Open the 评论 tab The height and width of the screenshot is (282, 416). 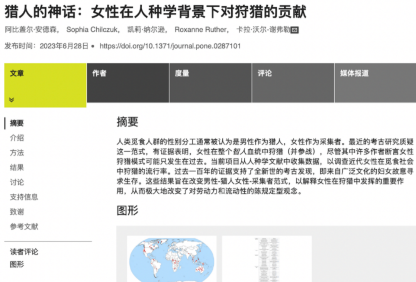click(x=293, y=83)
